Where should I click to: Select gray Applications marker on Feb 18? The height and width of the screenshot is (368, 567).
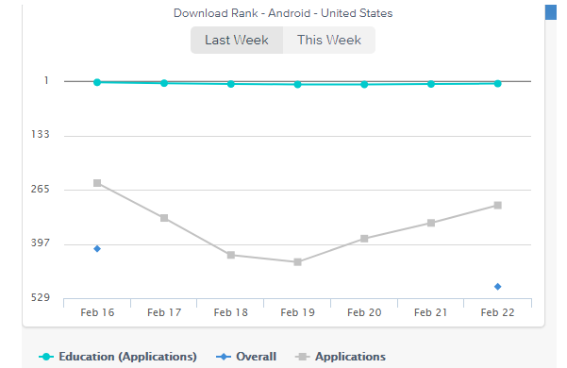pyautogui.click(x=231, y=255)
